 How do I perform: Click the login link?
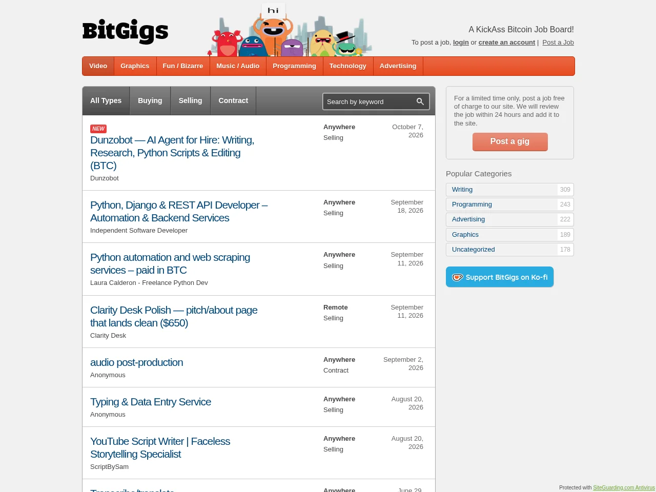click(x=461, y=43)
